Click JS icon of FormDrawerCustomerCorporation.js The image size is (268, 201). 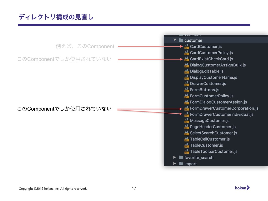point(187,108)
